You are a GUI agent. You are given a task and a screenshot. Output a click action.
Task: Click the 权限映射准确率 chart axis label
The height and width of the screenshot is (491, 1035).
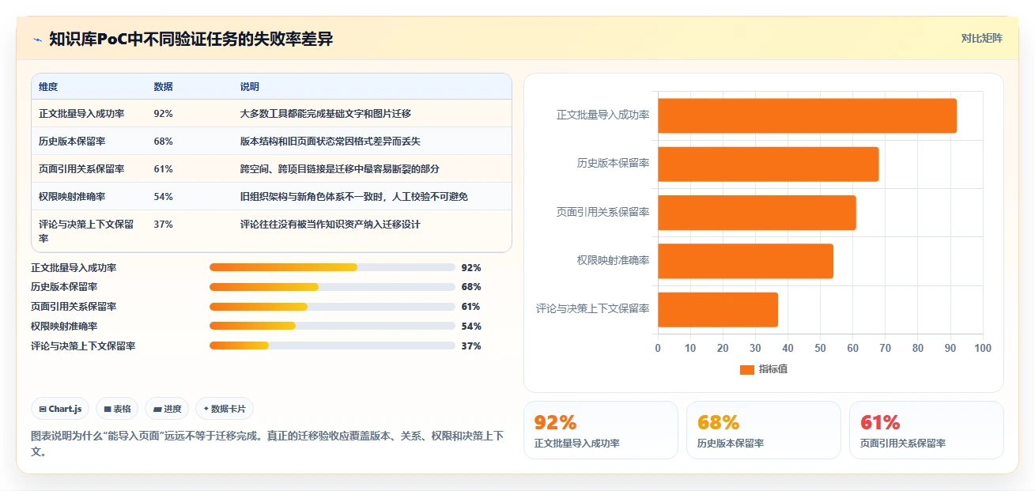614,261
